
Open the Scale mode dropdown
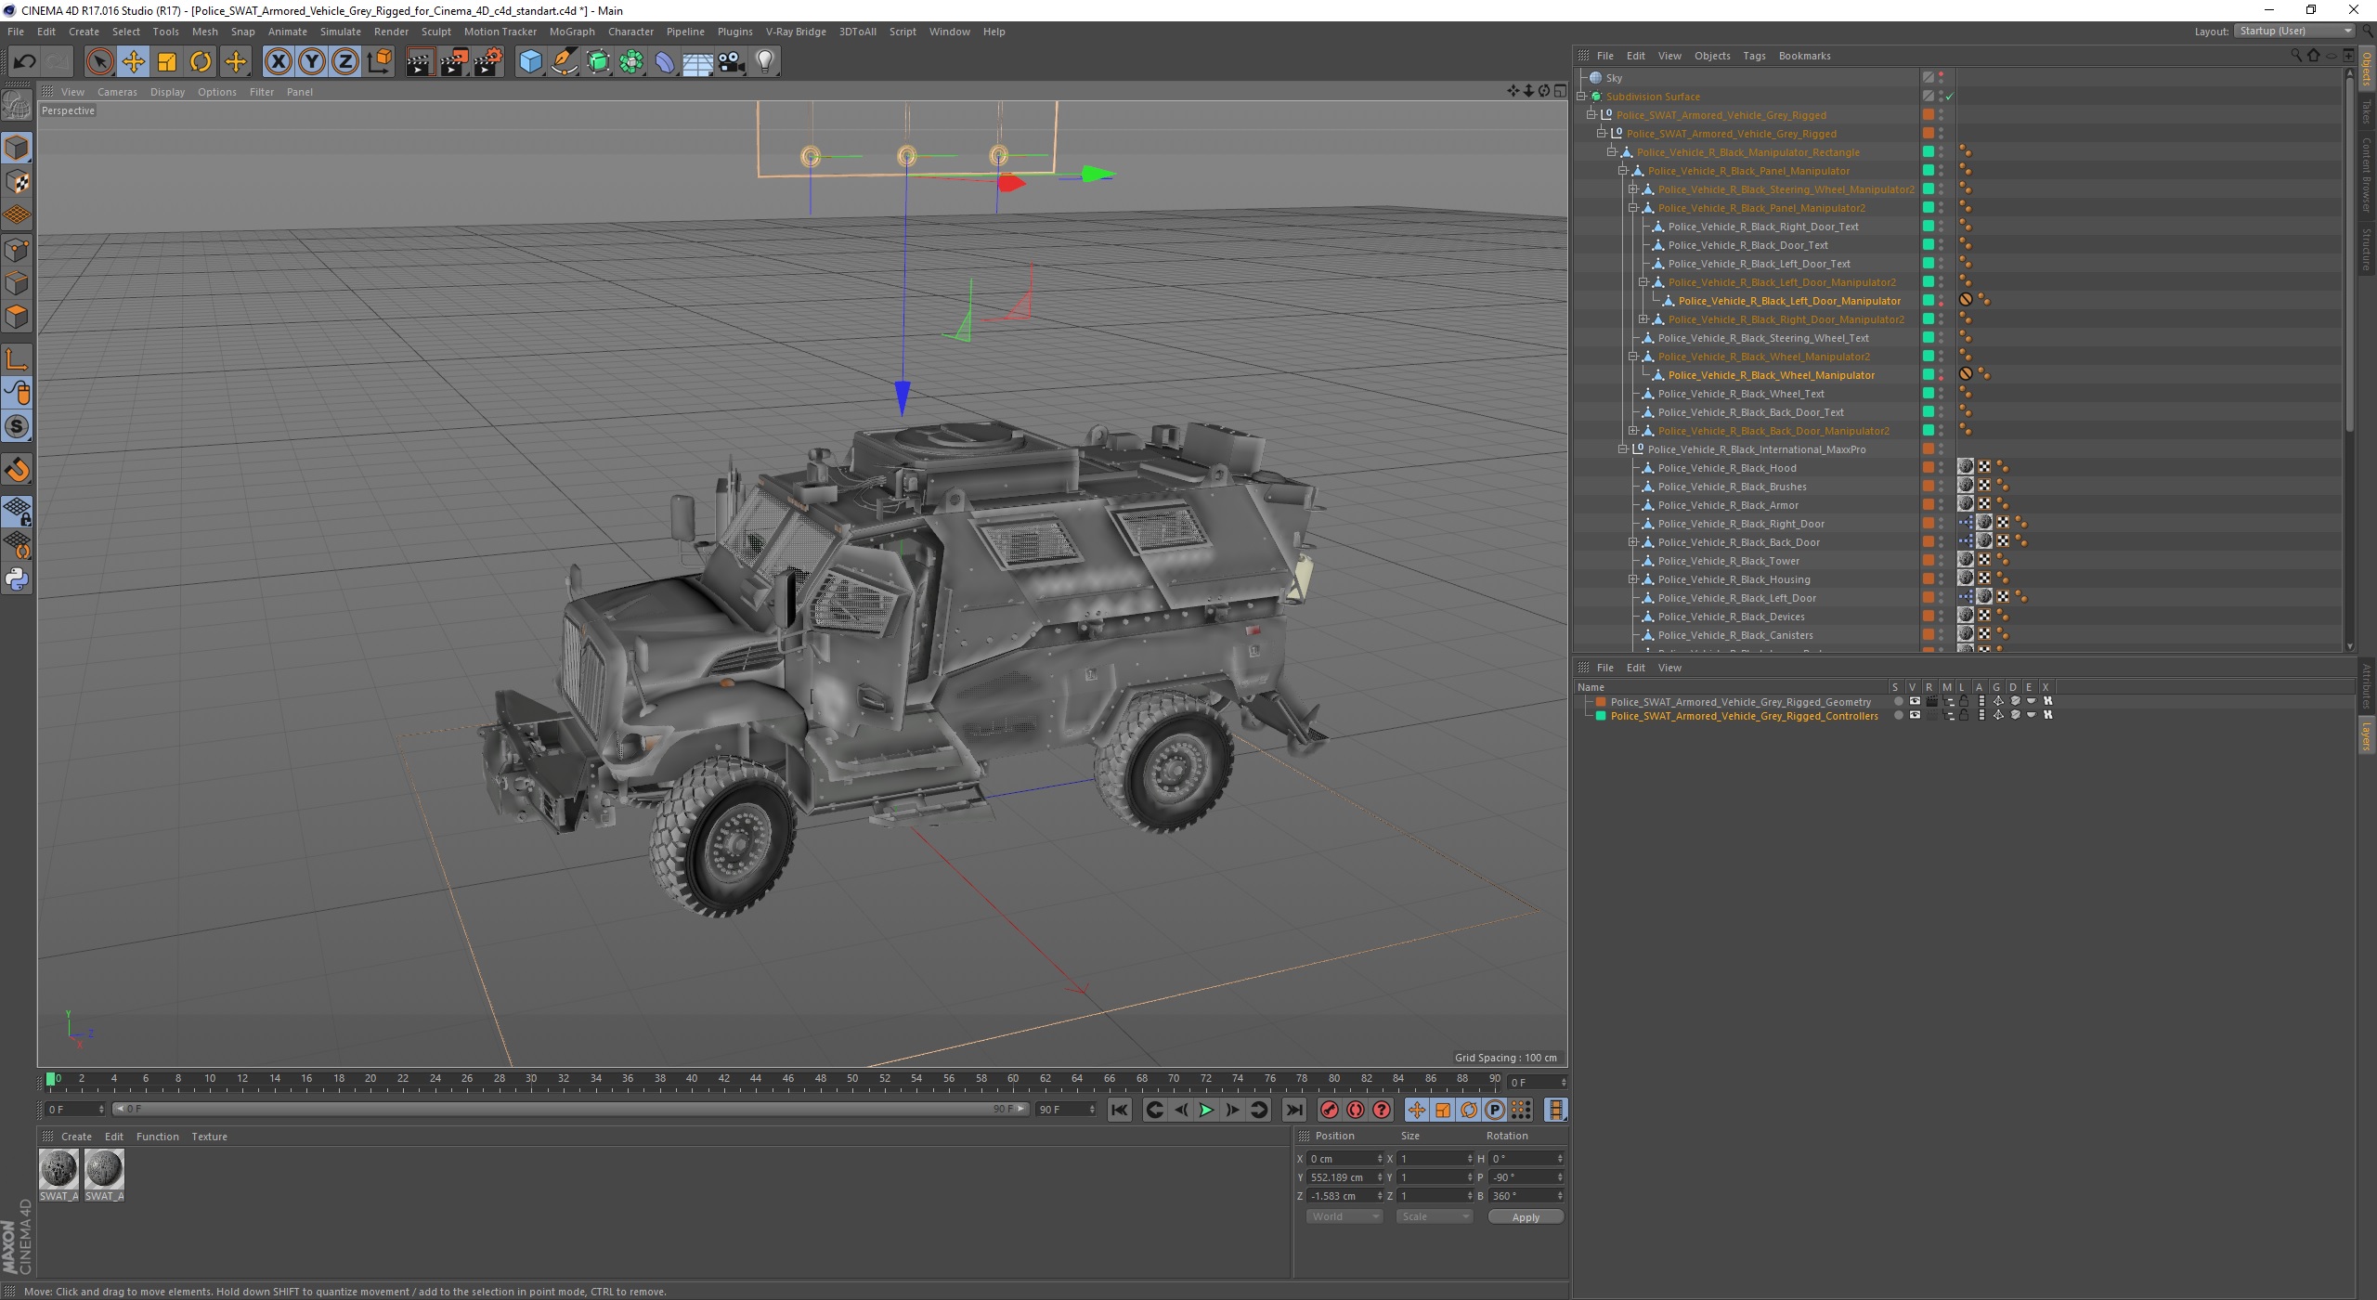(x=1434, y=1216)
